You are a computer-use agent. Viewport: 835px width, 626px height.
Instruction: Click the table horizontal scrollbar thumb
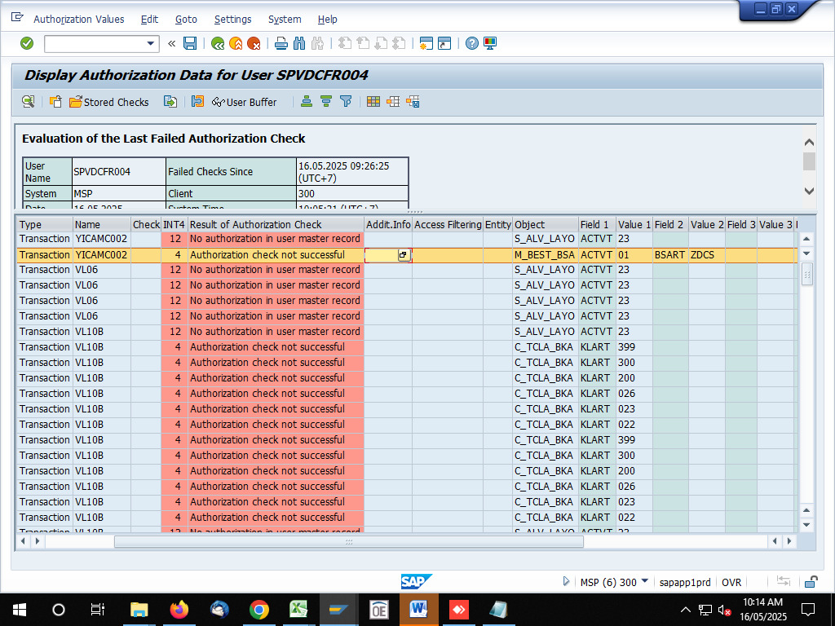click(x=349, y=542)
